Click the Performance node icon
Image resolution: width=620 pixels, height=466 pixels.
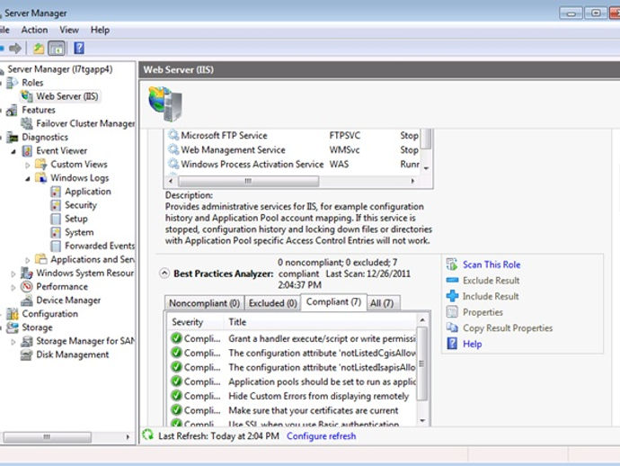click(27, 287)
